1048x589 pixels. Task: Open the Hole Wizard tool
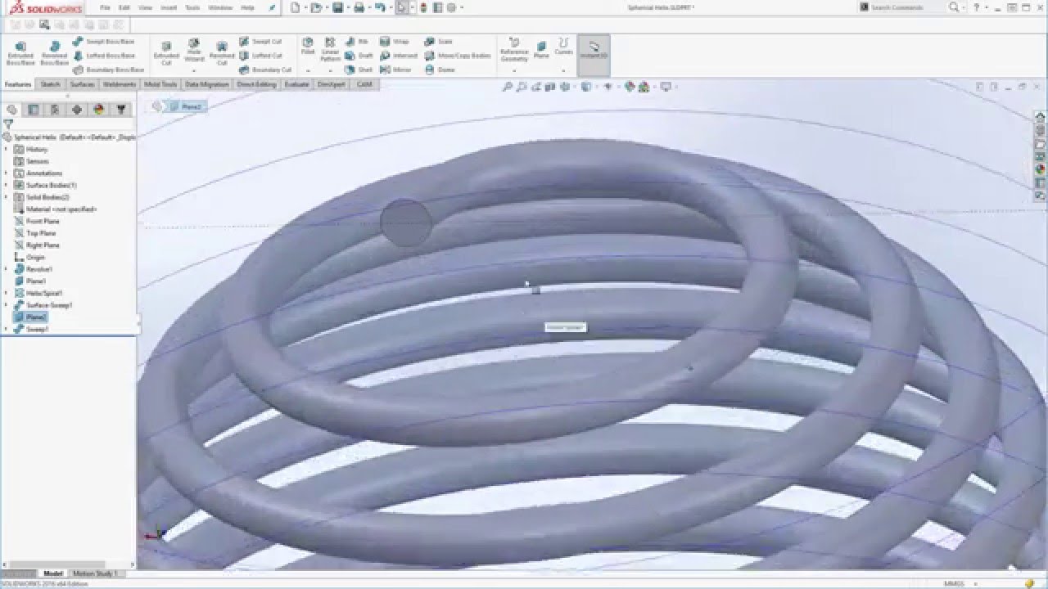(x=194, y=51)
